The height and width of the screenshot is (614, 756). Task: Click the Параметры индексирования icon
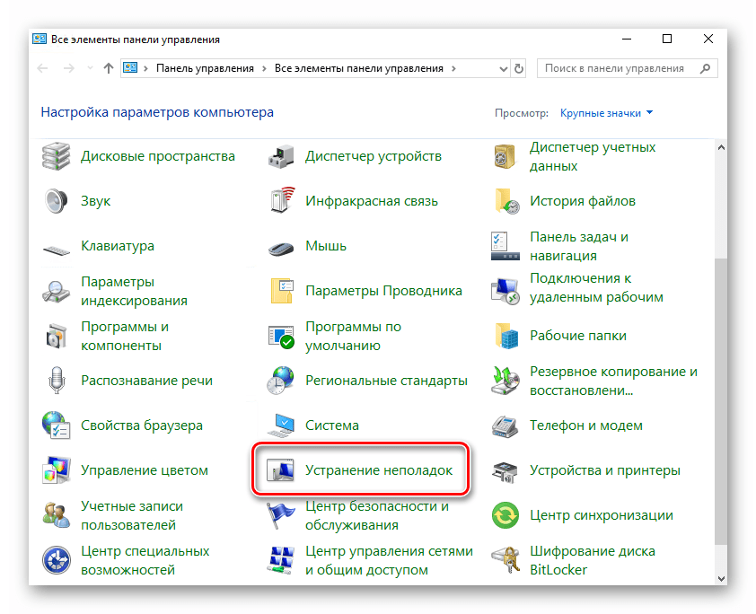click(56, 291)
